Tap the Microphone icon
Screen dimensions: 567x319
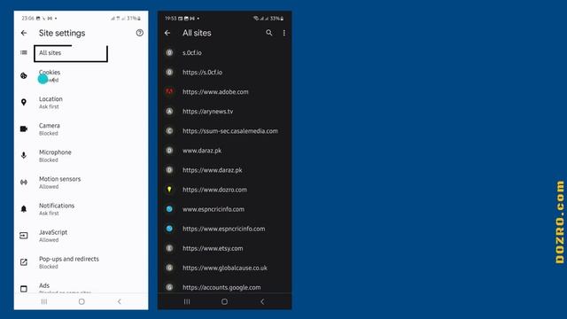24,156
